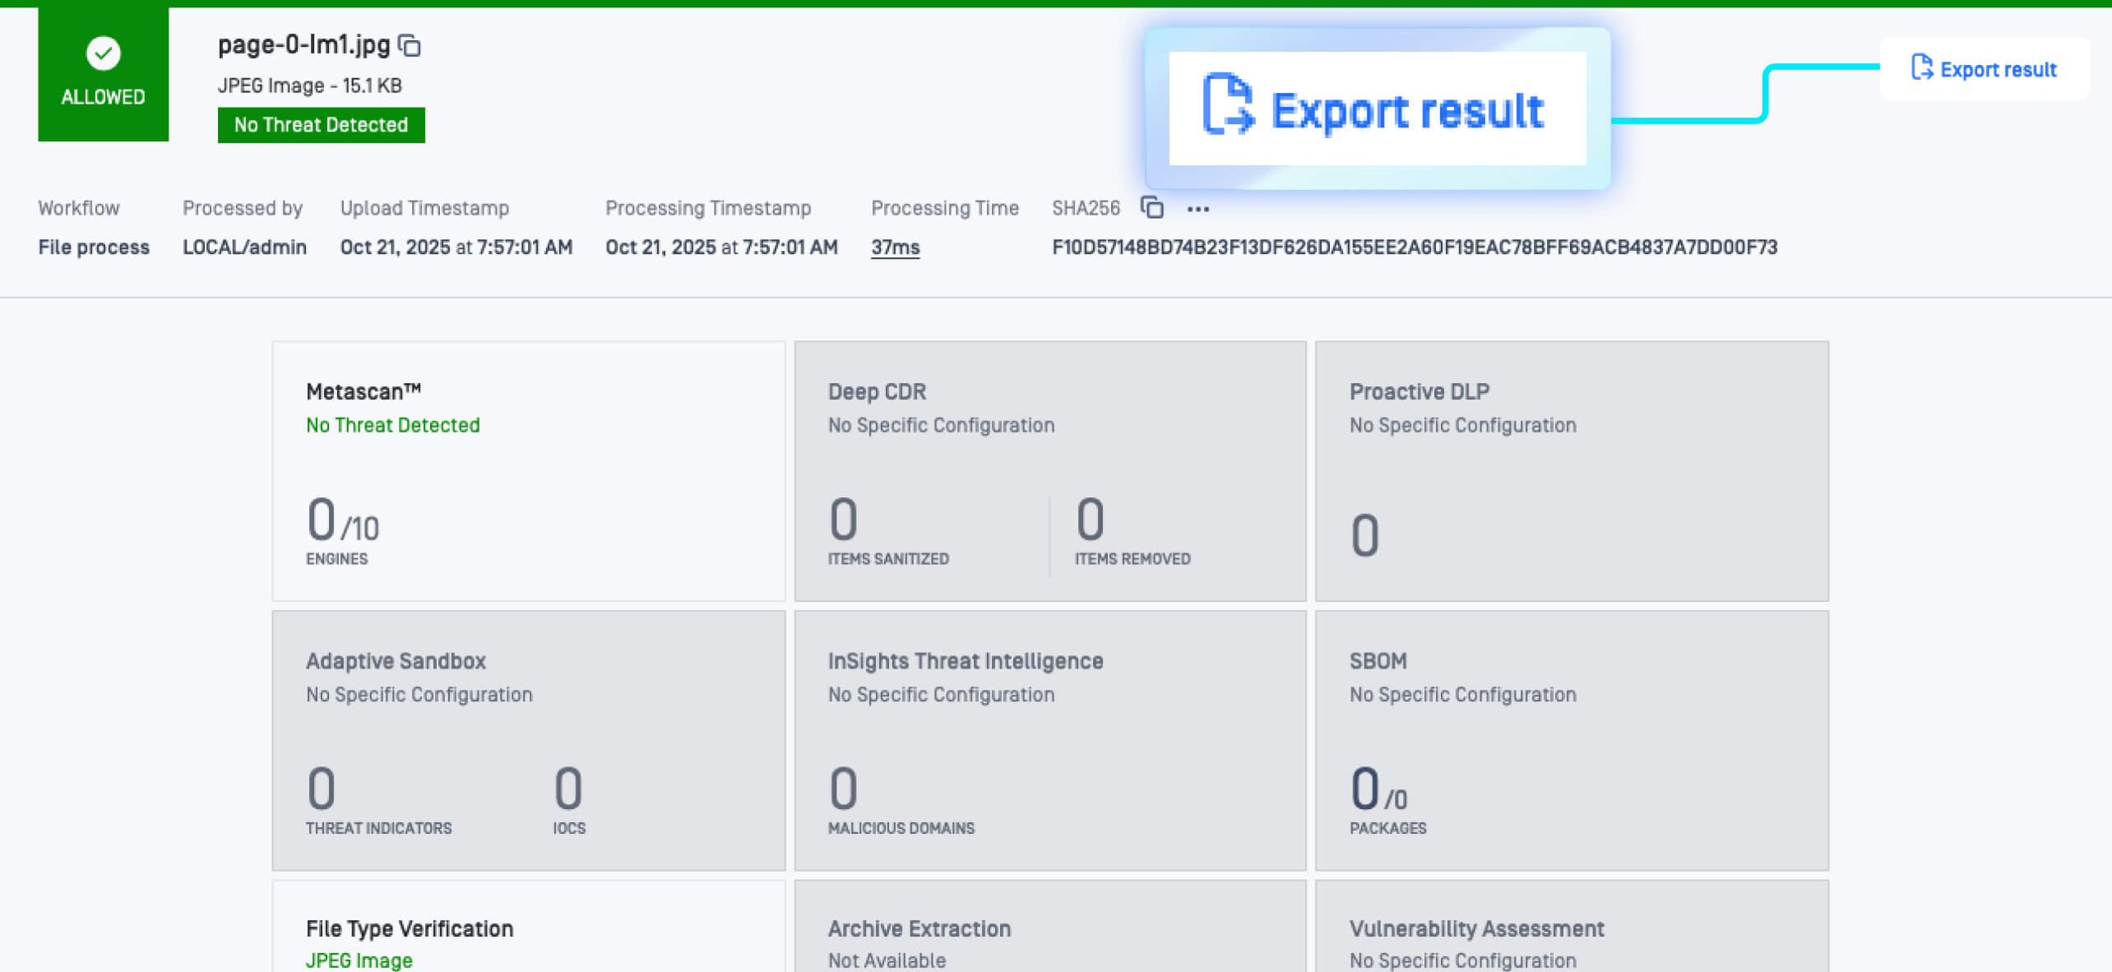
Task: Copy the file name page-0-Im1.jpg
Action: click(x=409, y=45)
